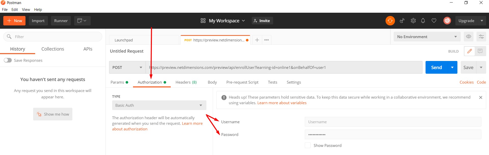The height and width of the screenshot is (155, 489).
Task: Click the Invite button
Action: 262,21
